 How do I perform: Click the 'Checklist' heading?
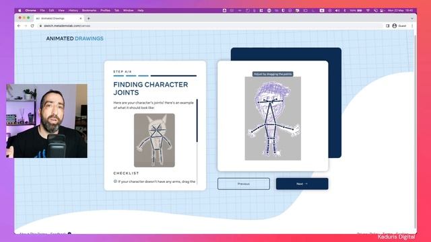[126, 173]
